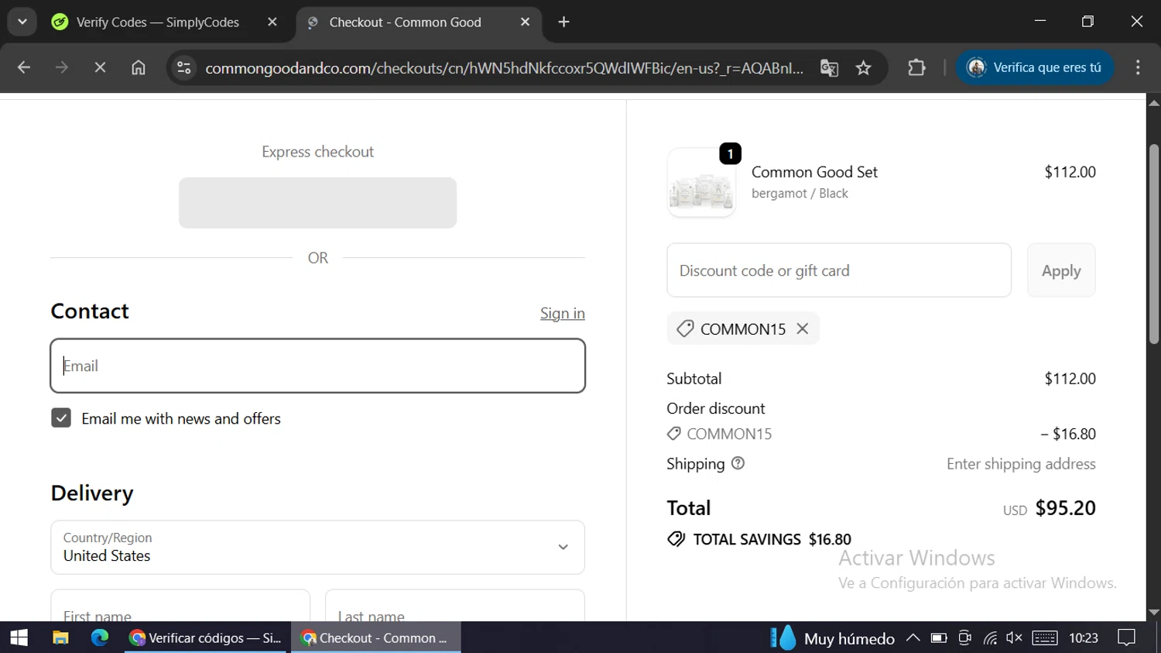
Task: Go to browser home page
Action: point(139,67)
